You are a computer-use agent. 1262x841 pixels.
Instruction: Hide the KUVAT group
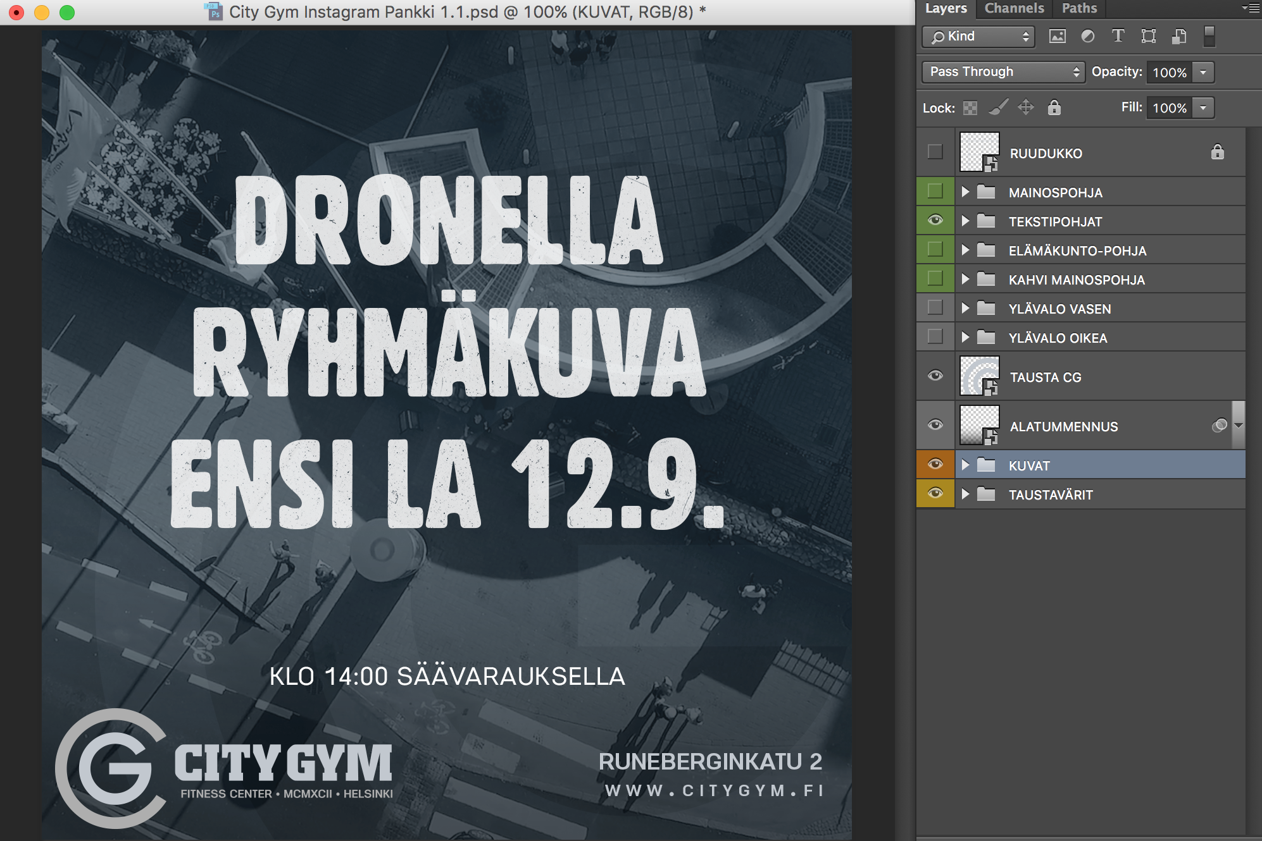[x=935, y=464]
